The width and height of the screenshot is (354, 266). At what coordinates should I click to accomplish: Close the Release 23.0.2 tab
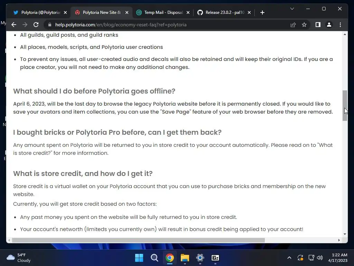(x=249, y=12)
